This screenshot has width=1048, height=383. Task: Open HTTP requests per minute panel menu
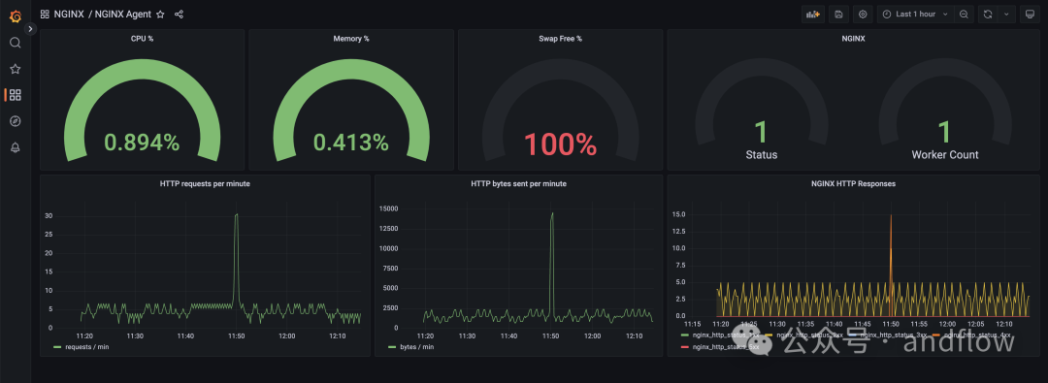click(x=205, y=183)
